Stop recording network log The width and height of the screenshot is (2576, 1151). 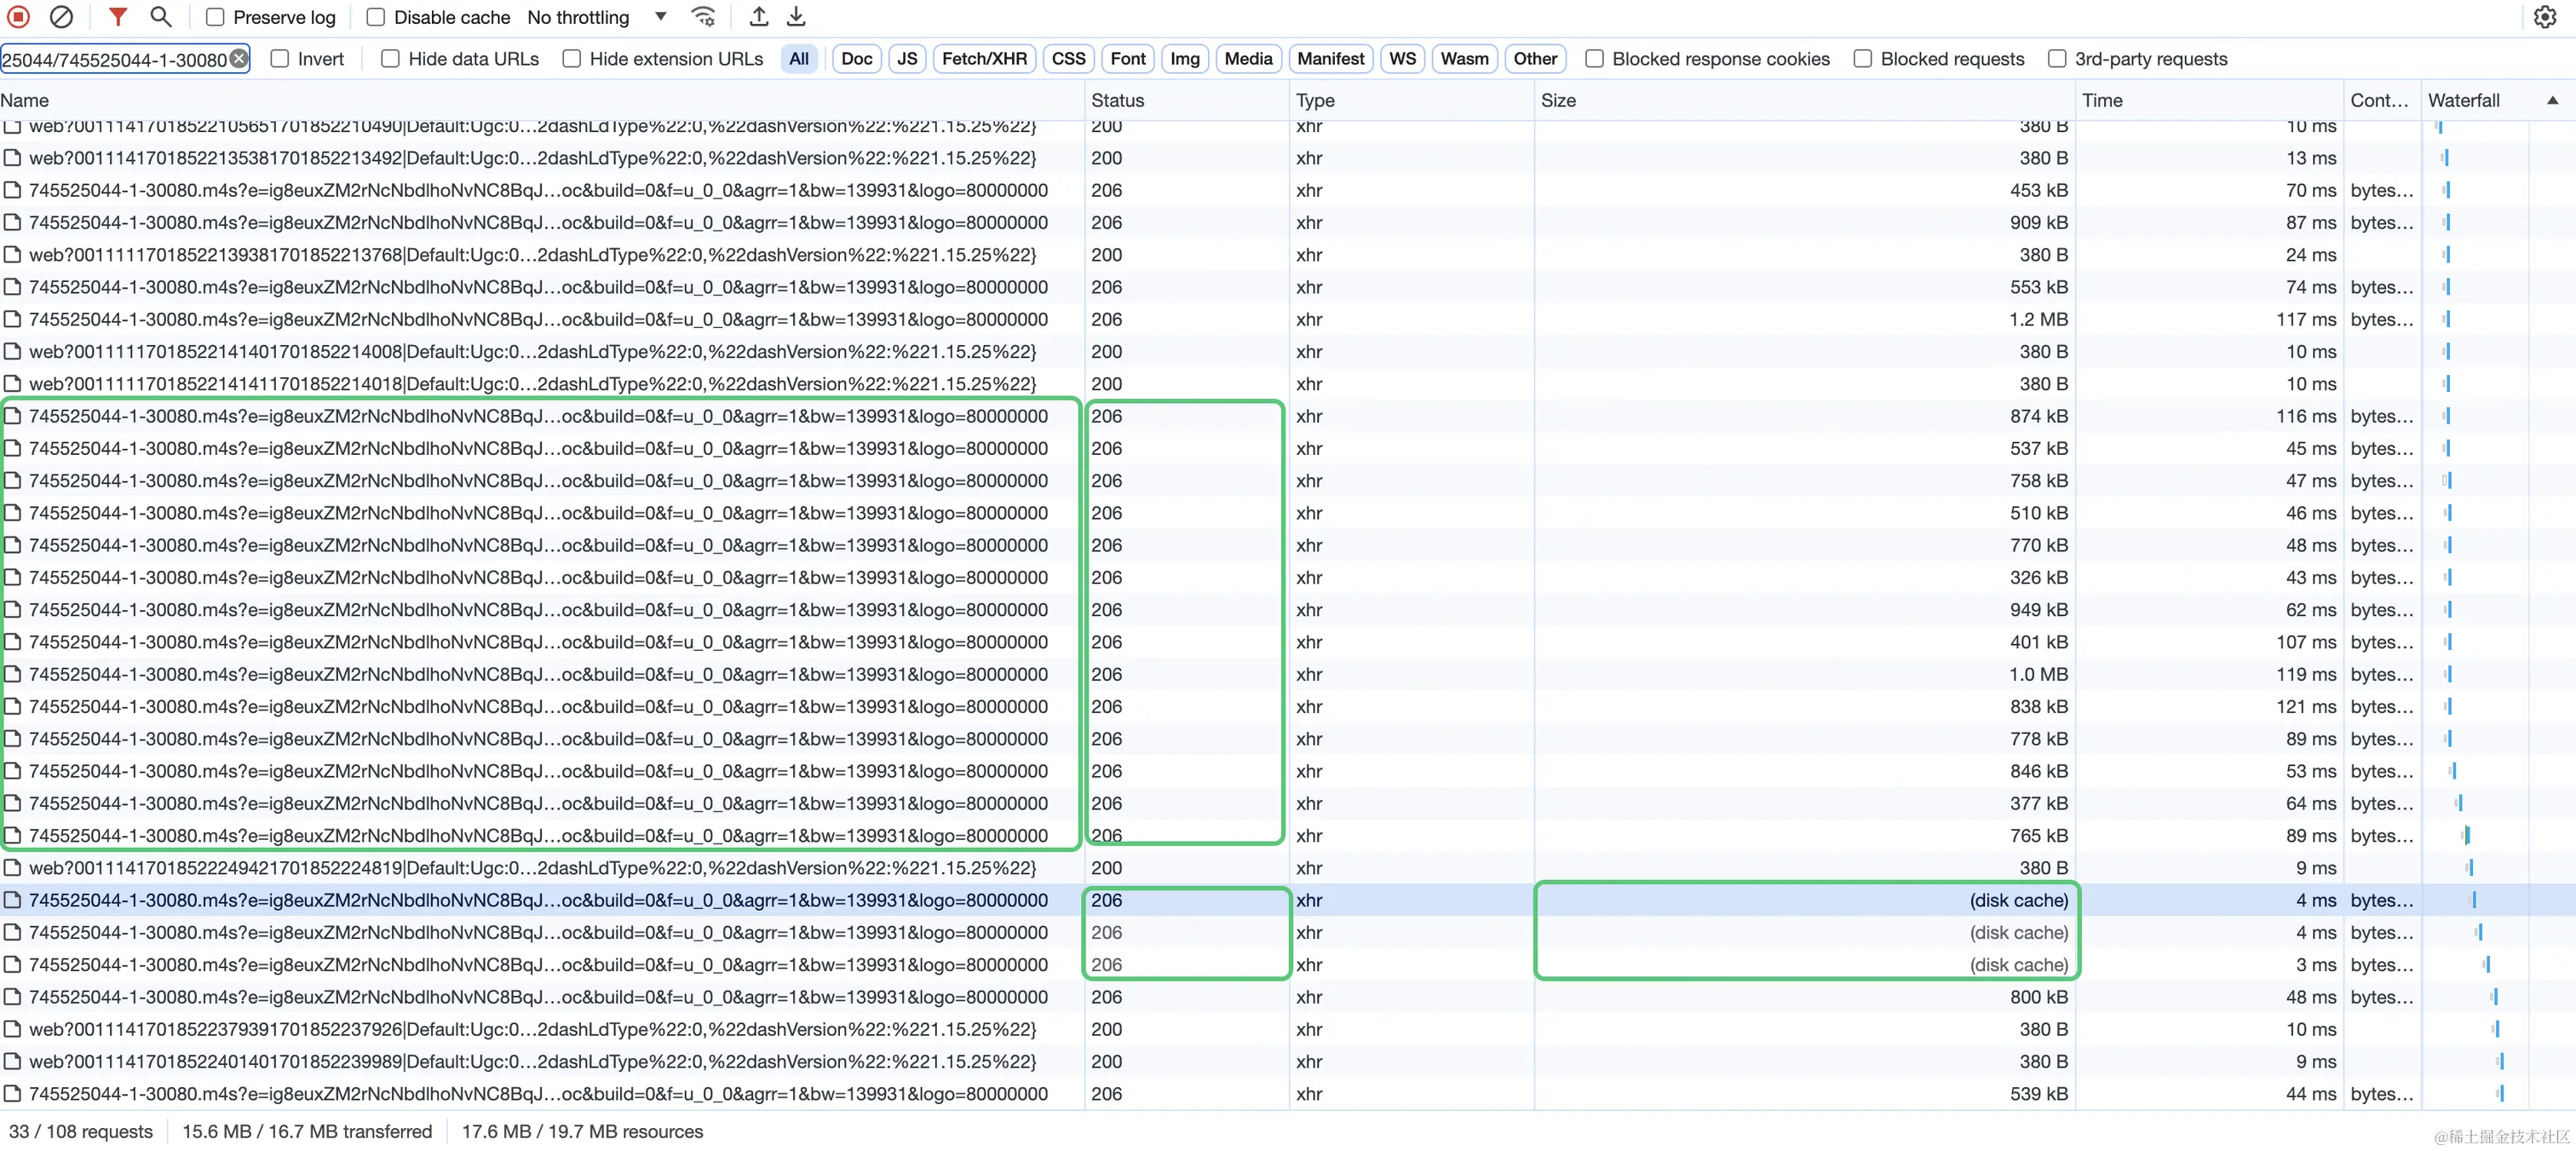pyautogui.click(x=19, y=17)
